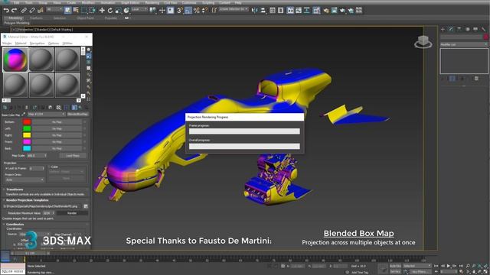Open the Create Selection Set dropdown
The image size is (490, 275).
(234, 9)
